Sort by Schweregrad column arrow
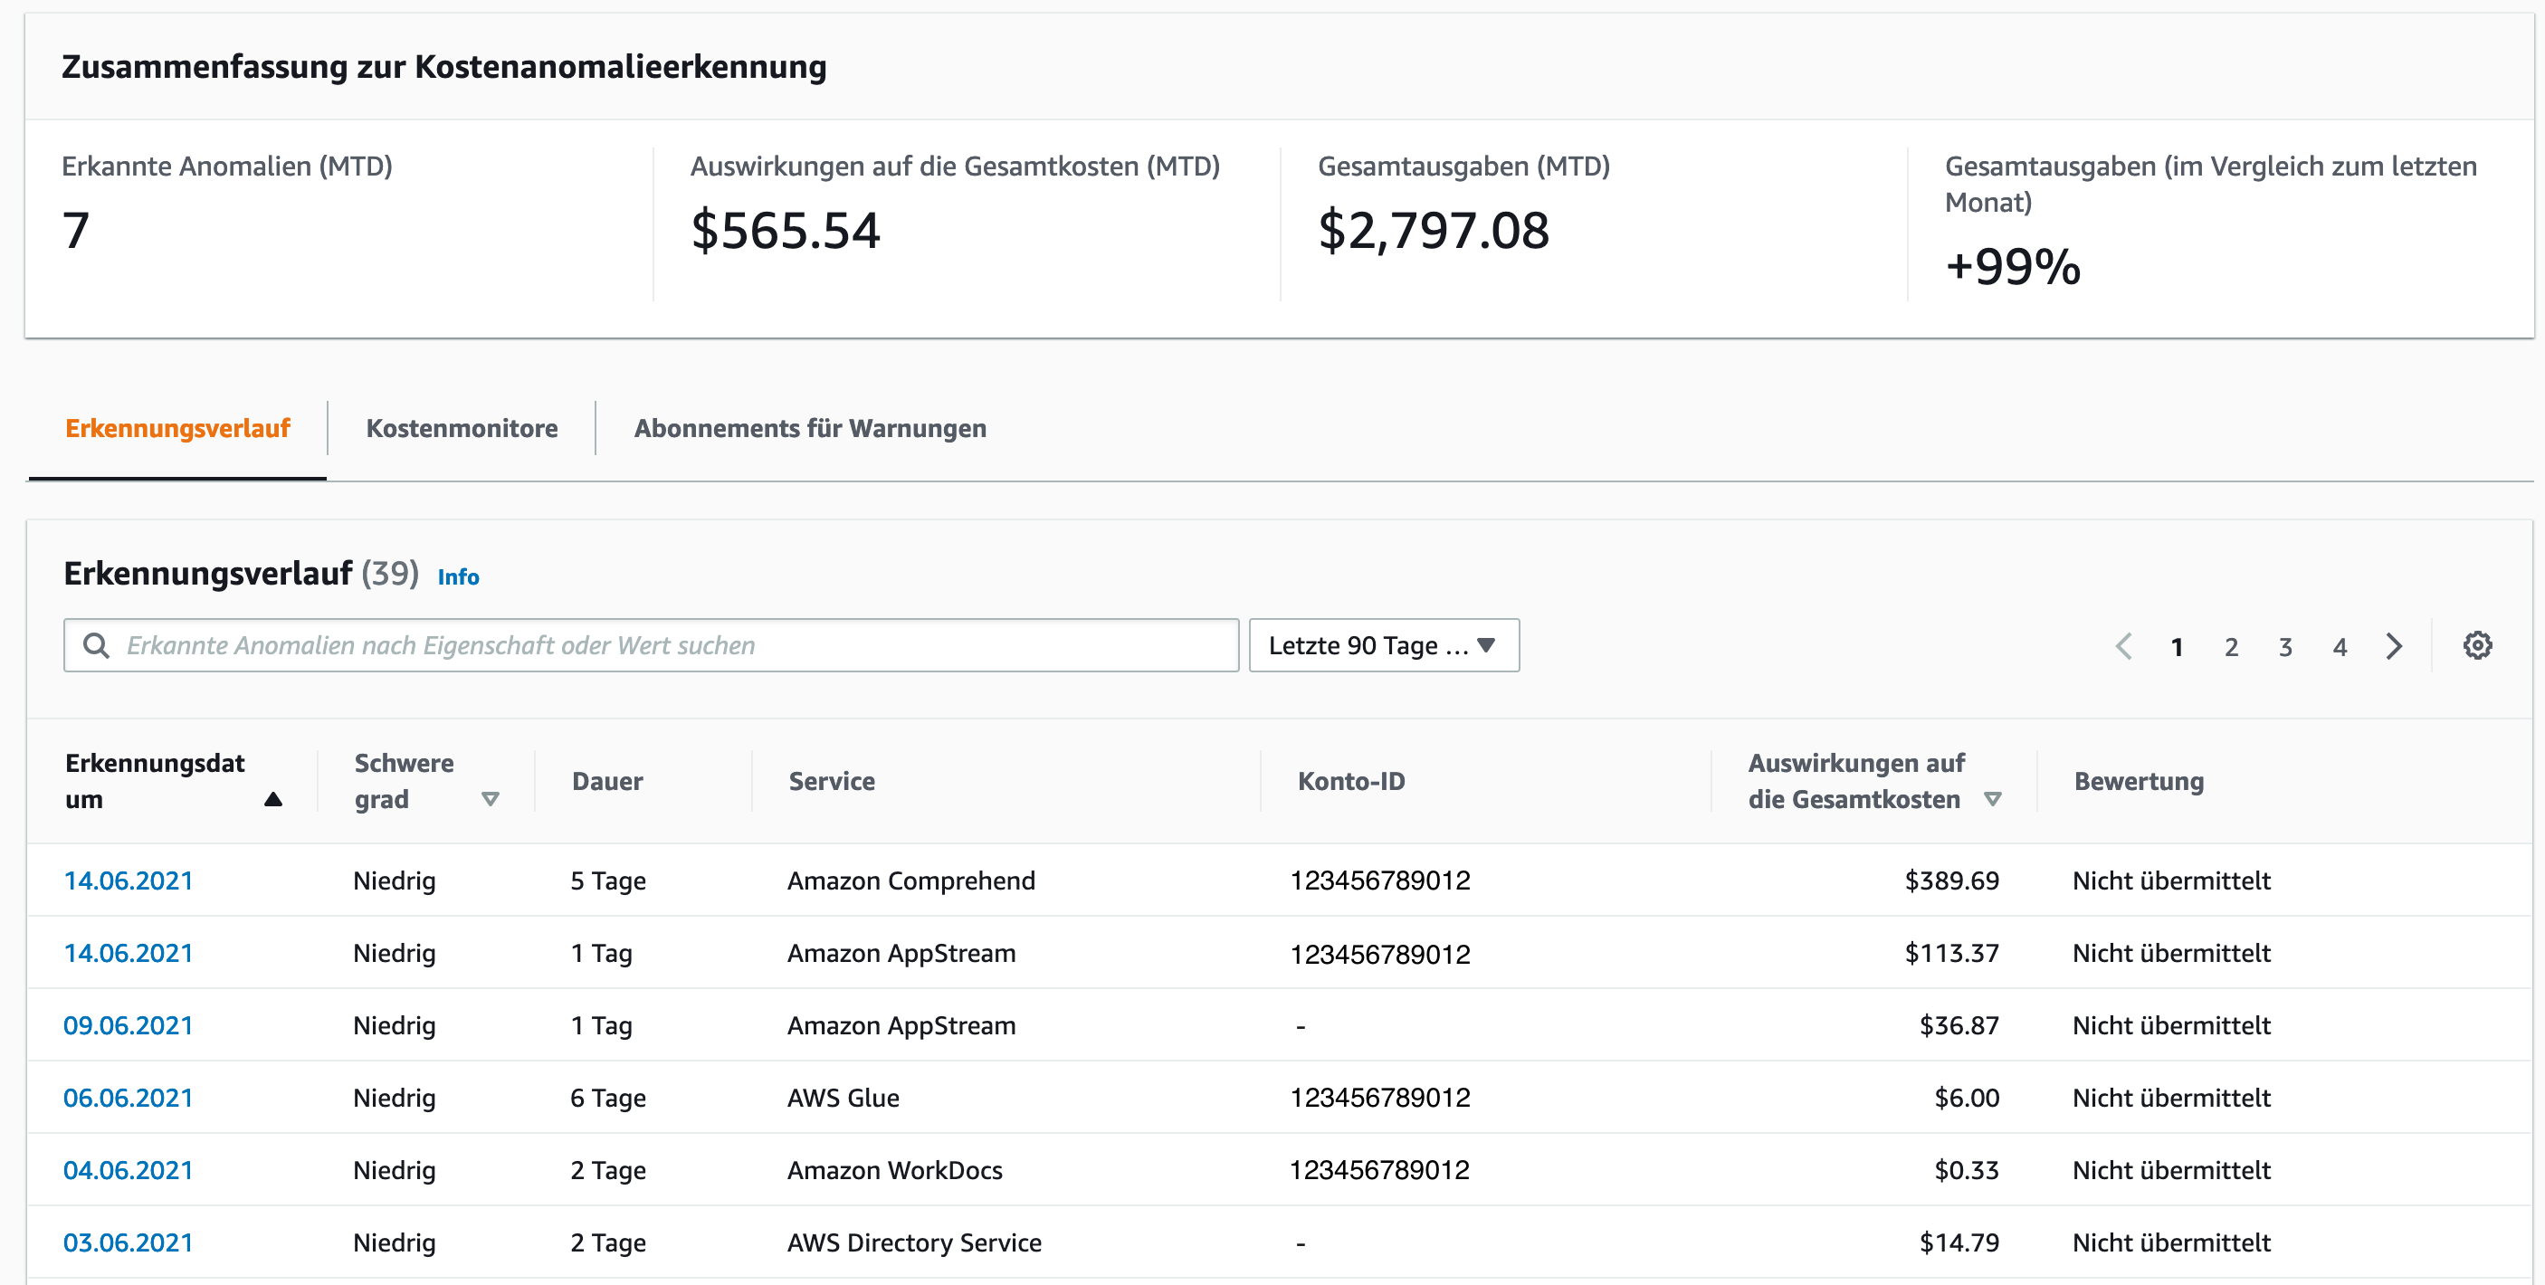Viewport: 2545px width, 1285px height. pyautogui.click(x=490, y=799)
